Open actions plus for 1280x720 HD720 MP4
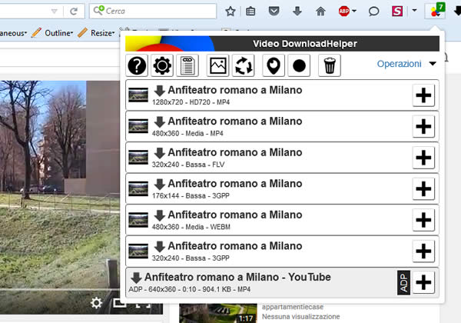This screenshot has height=323, width=461. click(x=423, y=95)
